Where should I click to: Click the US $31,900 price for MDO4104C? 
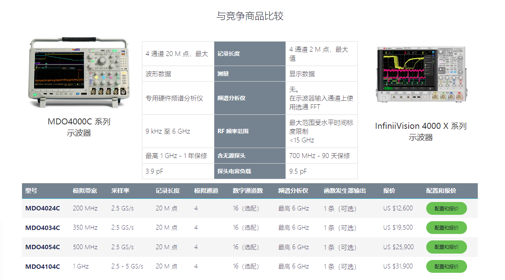[x=398, y=266]
